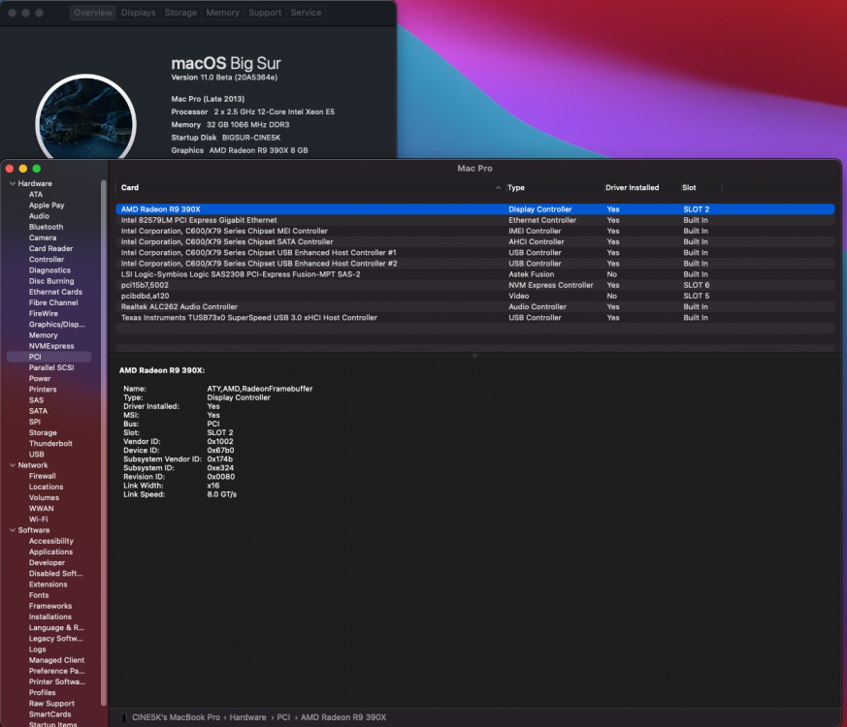Open Logs under Software
Viewport: 847px width, 727px height.
pyautogui.click(x=37, y=649)
